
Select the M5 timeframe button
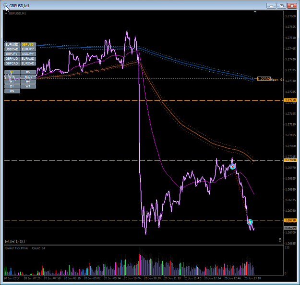28,72
